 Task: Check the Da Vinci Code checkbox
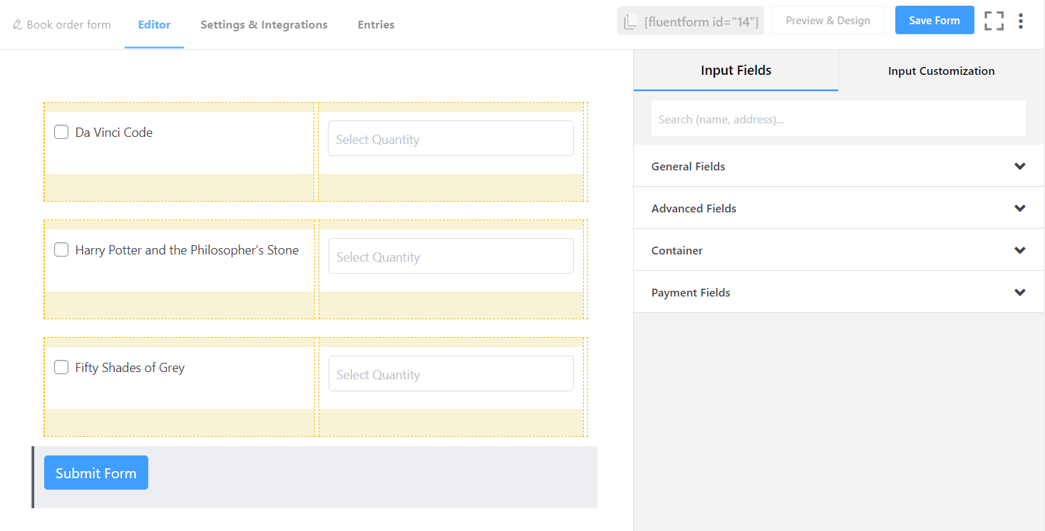click(x=61, y=132)
